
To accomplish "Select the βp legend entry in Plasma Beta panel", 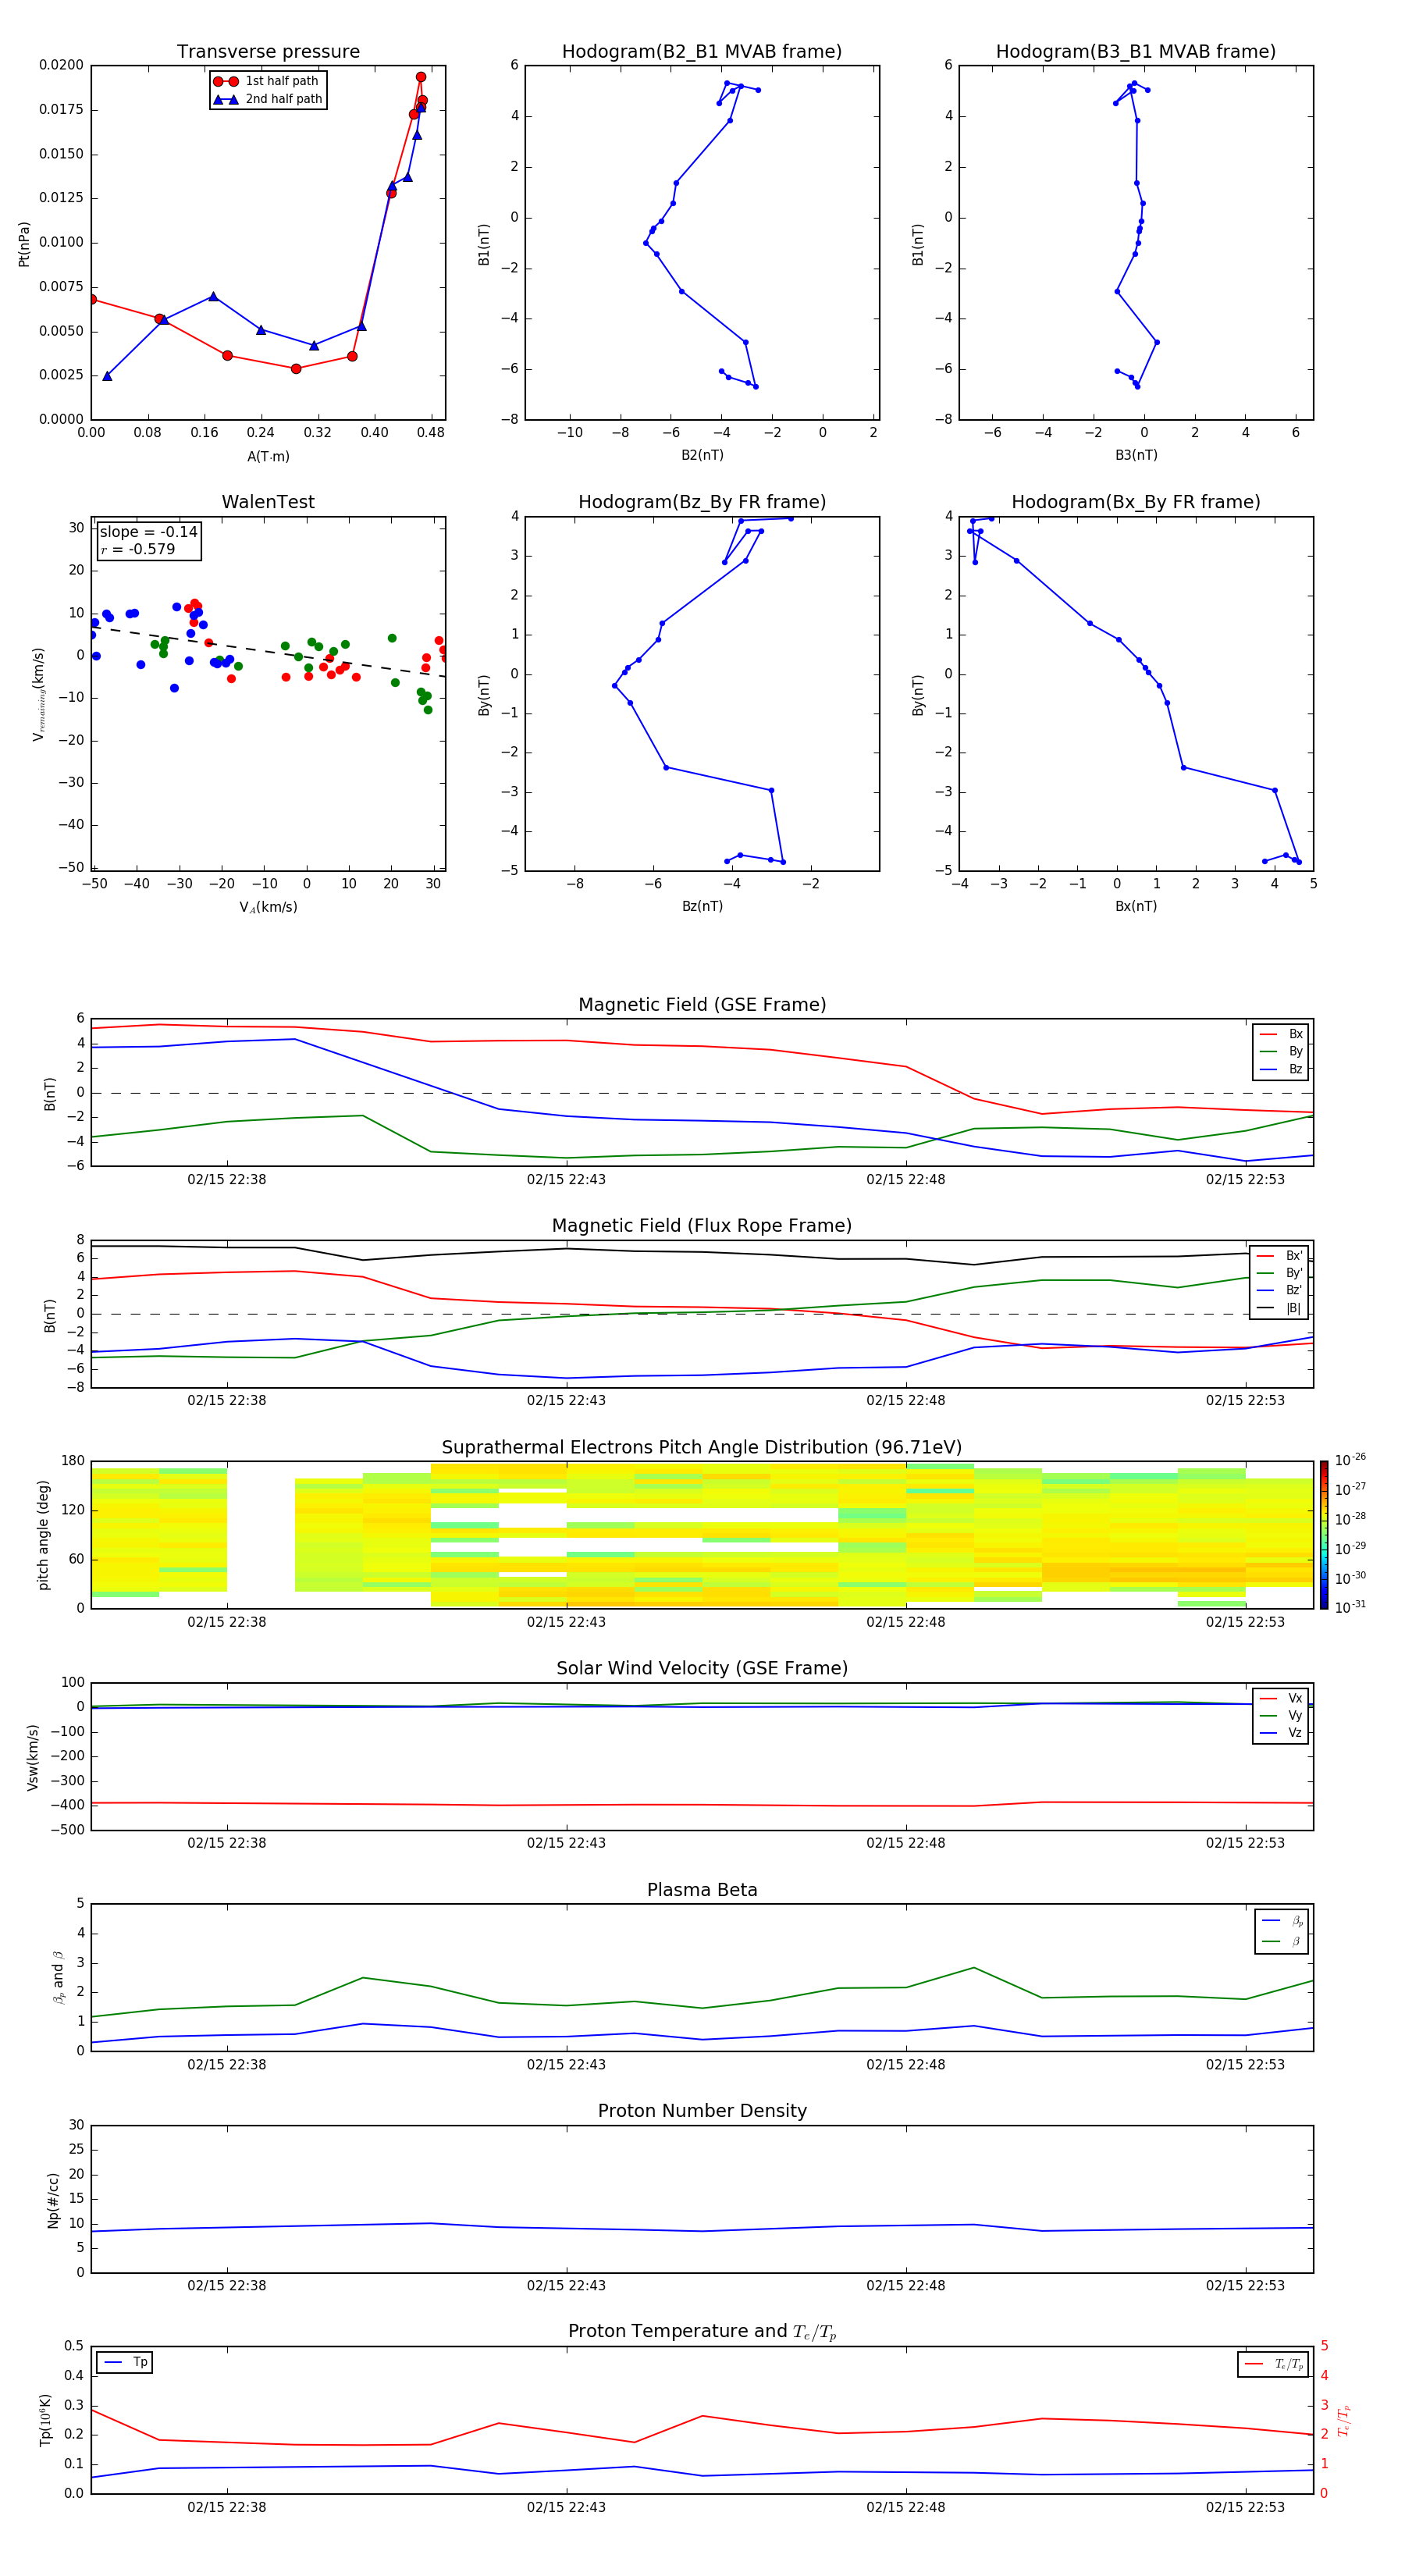I will (x=1282, y=1921).
